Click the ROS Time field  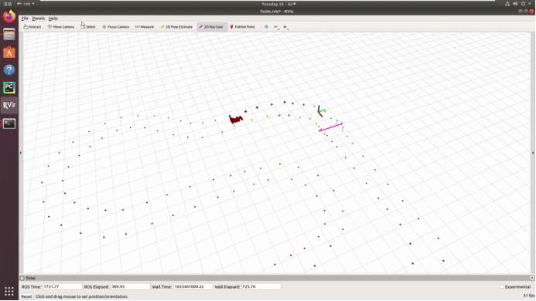tap(62, 286)
